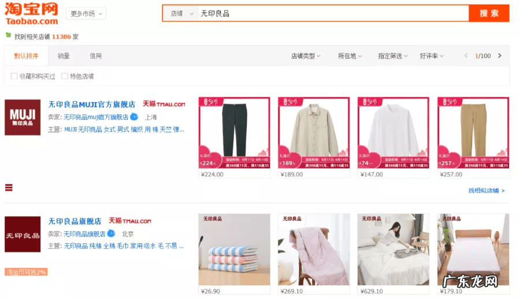
Task: Switch to the 信用 sort tab
Action: tap(95, 56)
